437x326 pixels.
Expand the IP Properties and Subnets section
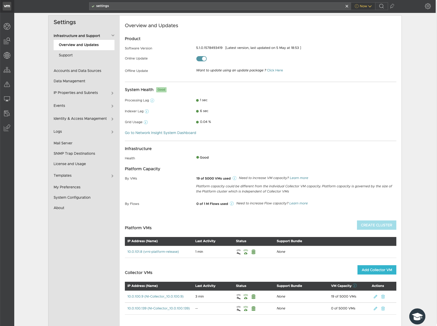click(x=113, y=93)
